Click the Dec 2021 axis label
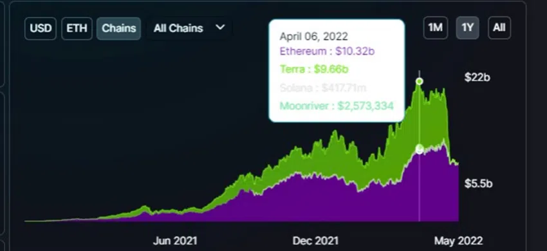 click(315, 241)
